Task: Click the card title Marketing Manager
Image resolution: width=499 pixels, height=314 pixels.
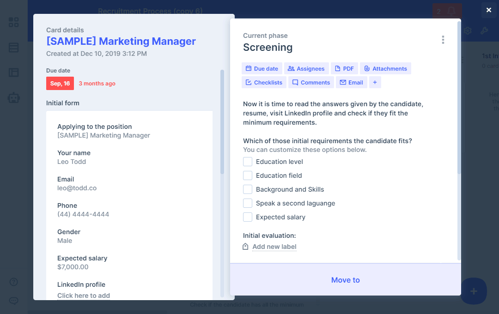Action: tap(121, 41)
